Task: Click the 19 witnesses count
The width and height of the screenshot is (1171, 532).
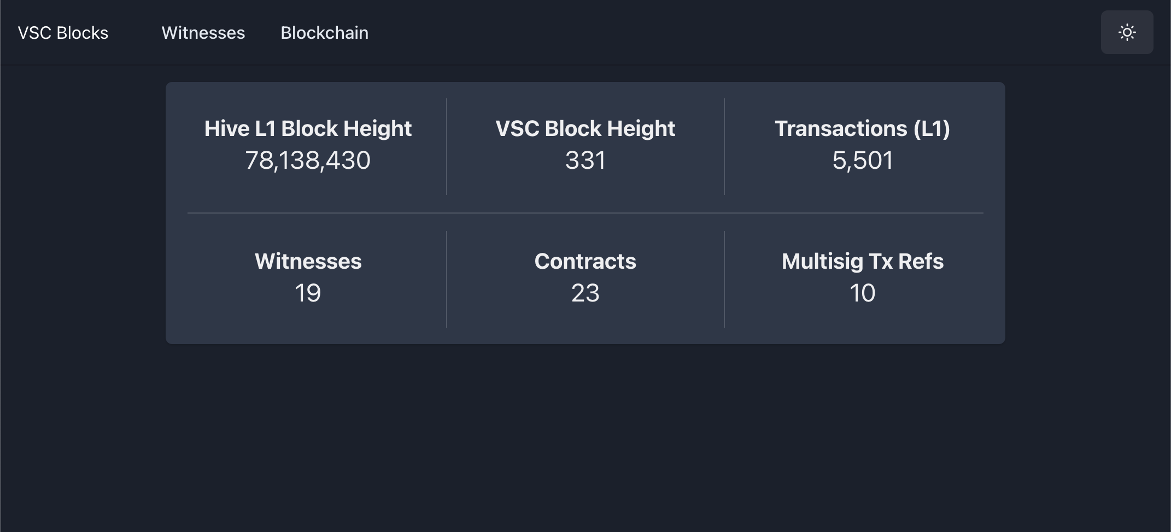Action: pyautogui.click(x=308, y=293)
